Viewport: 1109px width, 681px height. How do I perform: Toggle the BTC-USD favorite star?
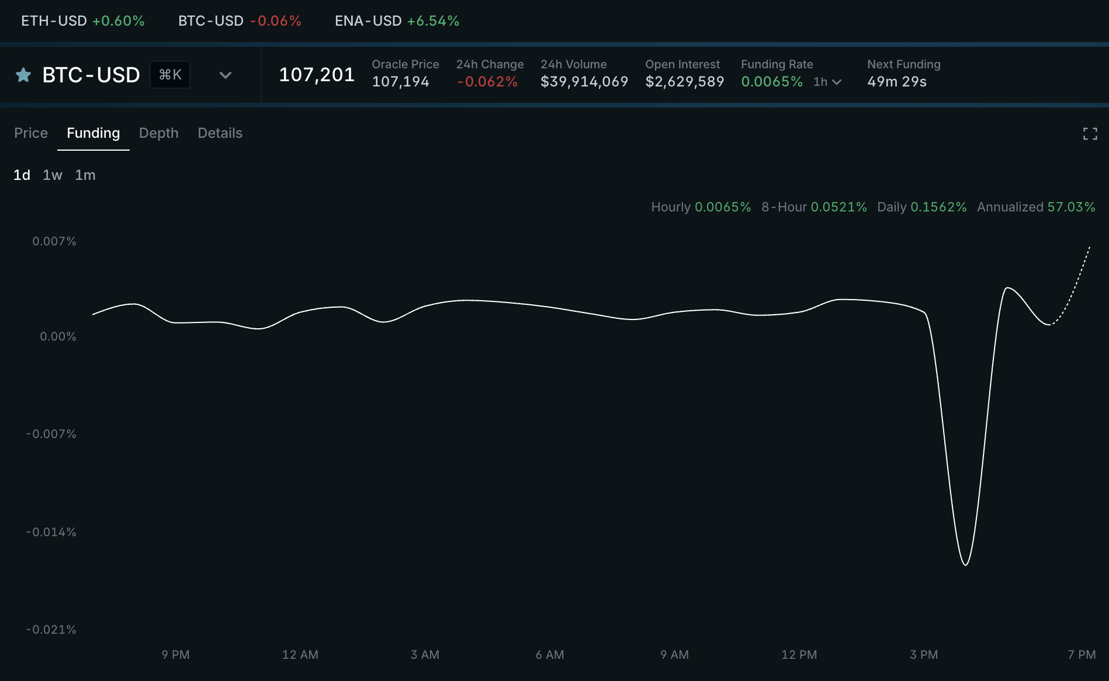click(23, 75)
